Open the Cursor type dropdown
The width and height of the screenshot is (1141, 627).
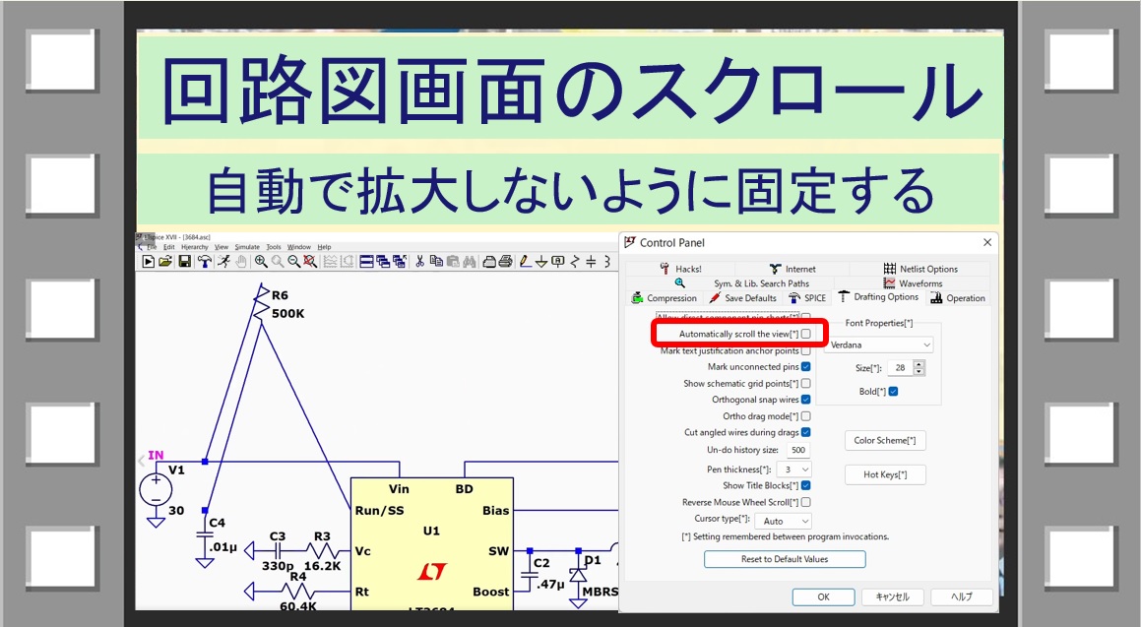787,521
